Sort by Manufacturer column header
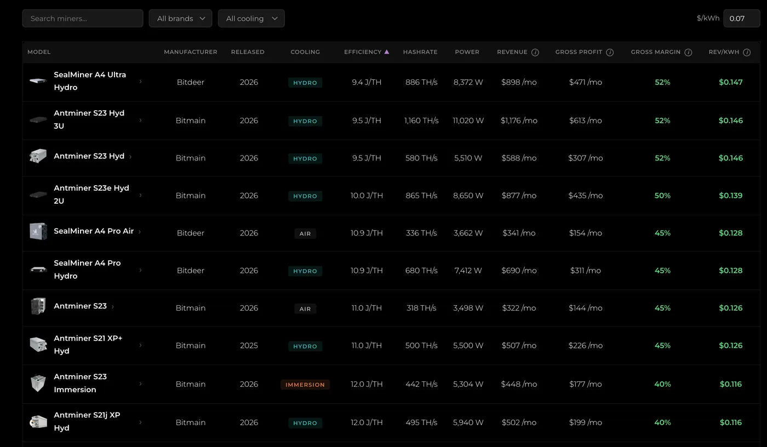 pyautogui.click(x=191, y=52)
